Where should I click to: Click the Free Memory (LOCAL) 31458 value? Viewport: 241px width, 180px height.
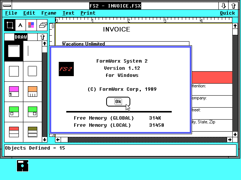pyautogui.click(x=157, y=125)
